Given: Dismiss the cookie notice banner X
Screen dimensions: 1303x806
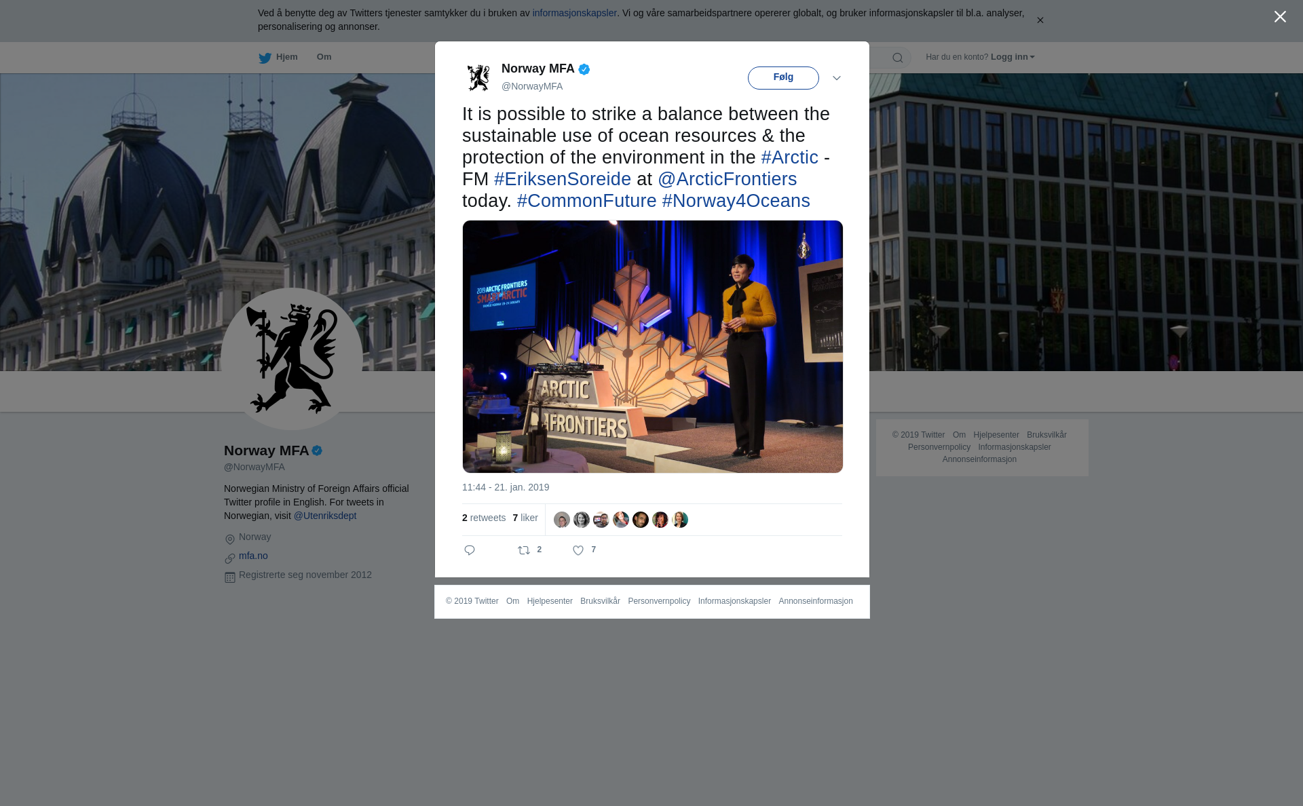Looking at the screenshot, I should [1040, 20].
